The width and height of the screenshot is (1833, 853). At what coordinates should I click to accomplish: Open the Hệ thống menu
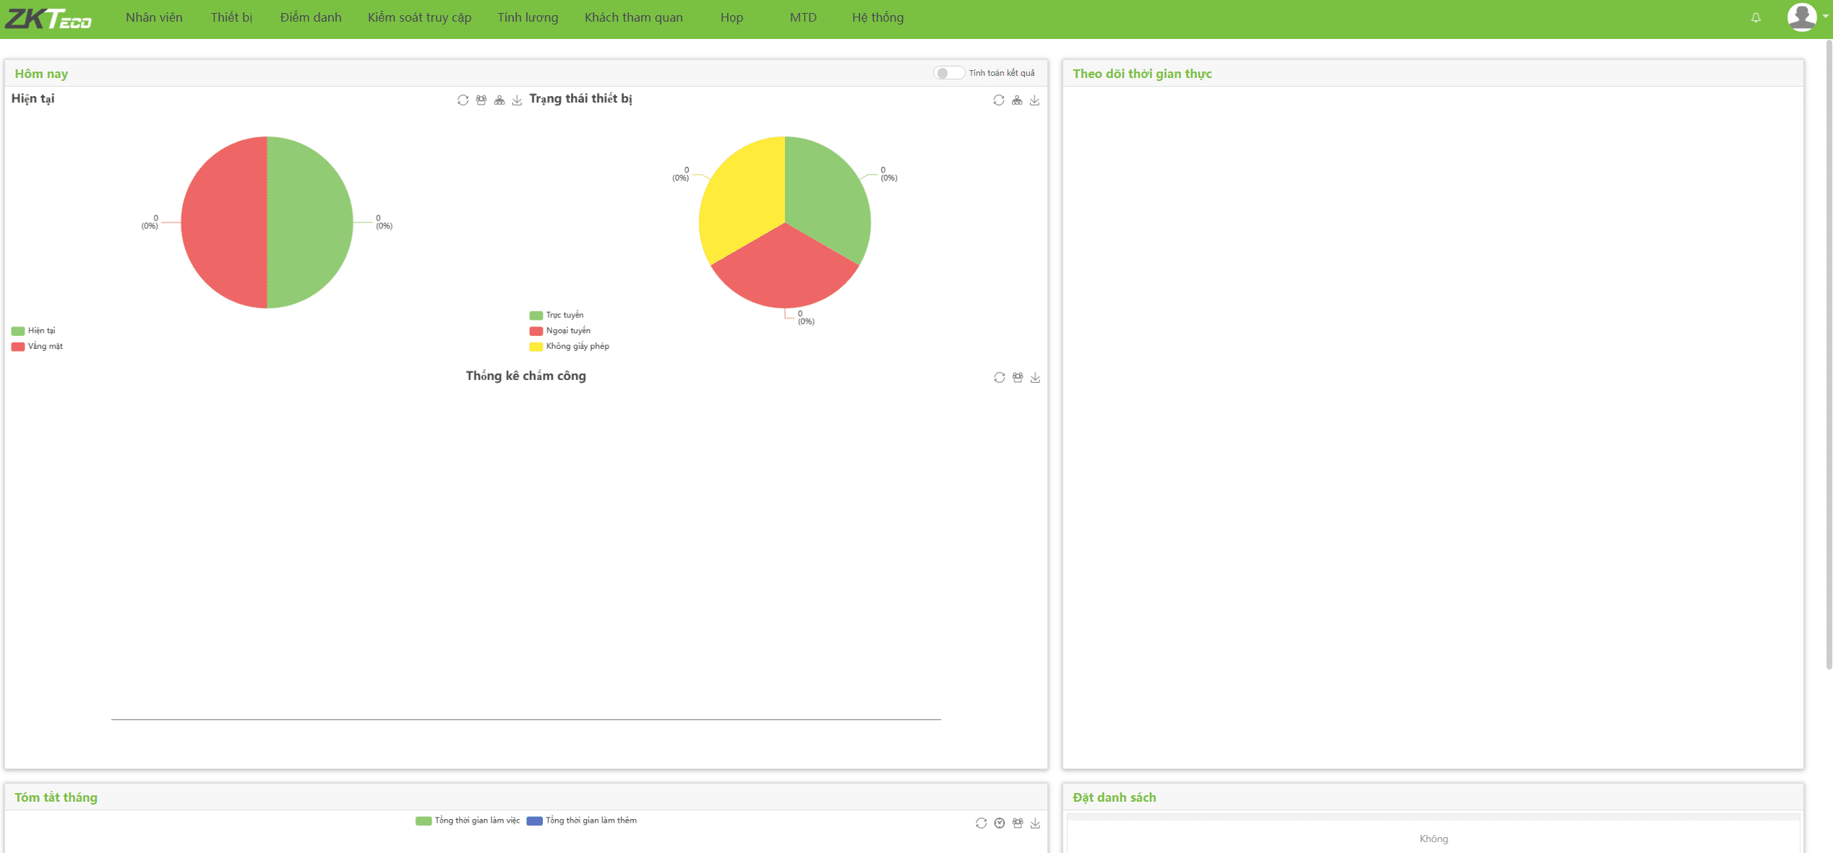point(877,17)
